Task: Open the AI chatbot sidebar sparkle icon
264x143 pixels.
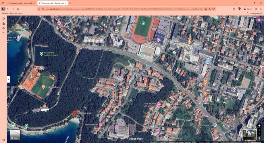Action: [x=3, y=18]
